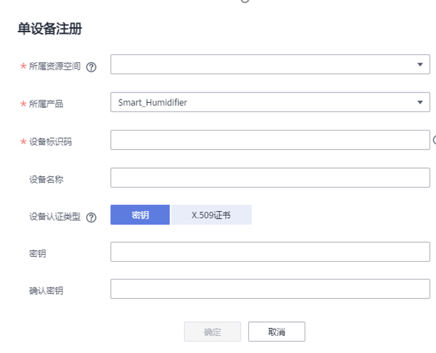Click the 确认密钥 field label
436x353 pixels.
[46, 291]
